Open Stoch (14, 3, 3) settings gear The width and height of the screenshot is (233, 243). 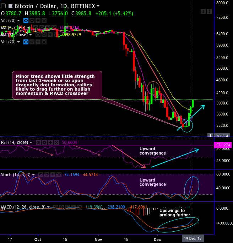47,175
